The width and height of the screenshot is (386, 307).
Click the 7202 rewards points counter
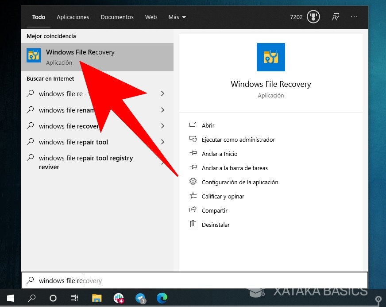click(296, 17)
